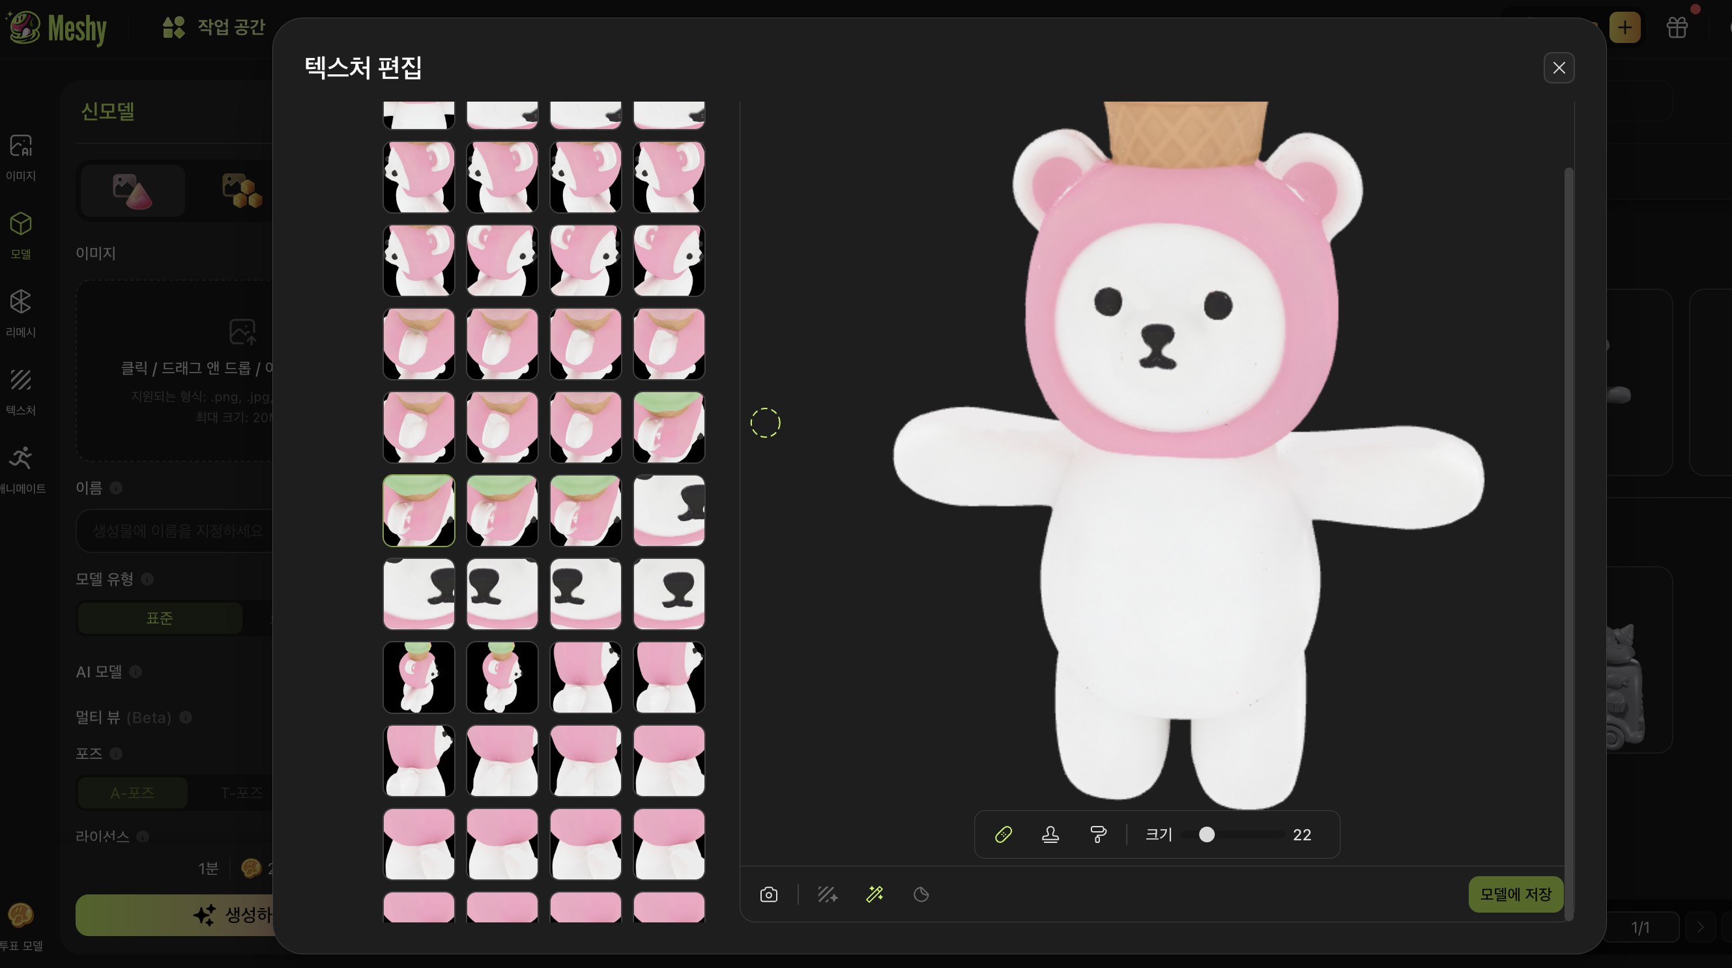
Task: Click the camera screenshot icon
Action: point(768,895)
